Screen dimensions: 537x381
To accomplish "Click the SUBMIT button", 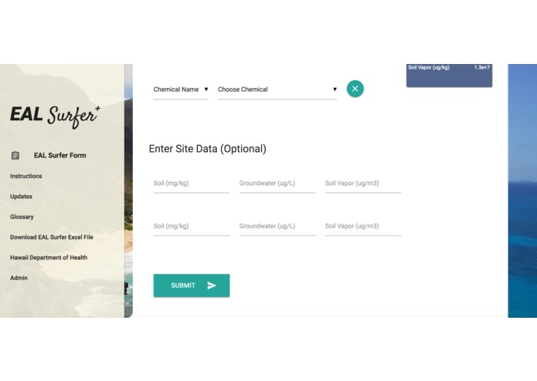I will point(192,285).
